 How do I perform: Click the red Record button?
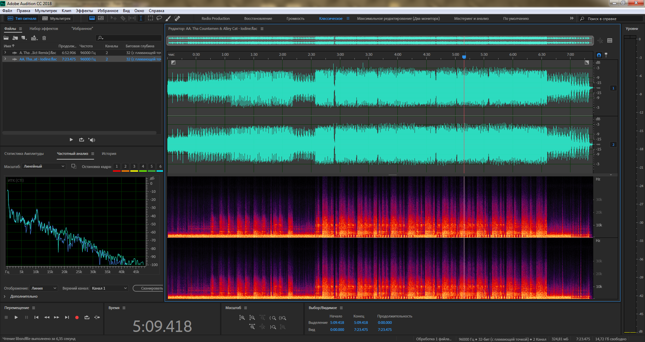(77, 317)
